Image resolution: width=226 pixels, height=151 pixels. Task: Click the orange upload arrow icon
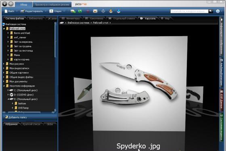coord(111,11)
